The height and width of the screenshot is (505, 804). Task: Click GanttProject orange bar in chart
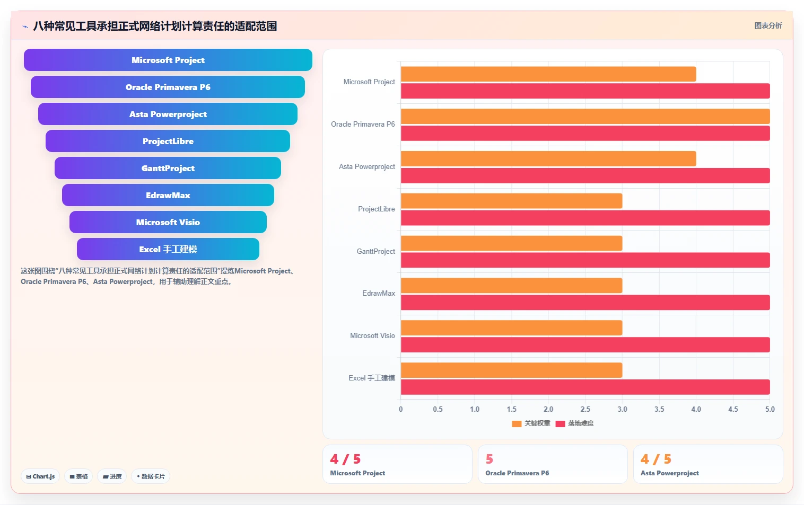(512, 243)
